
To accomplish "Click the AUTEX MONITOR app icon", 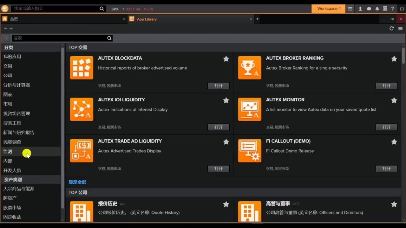I will [x=250, y=109].
